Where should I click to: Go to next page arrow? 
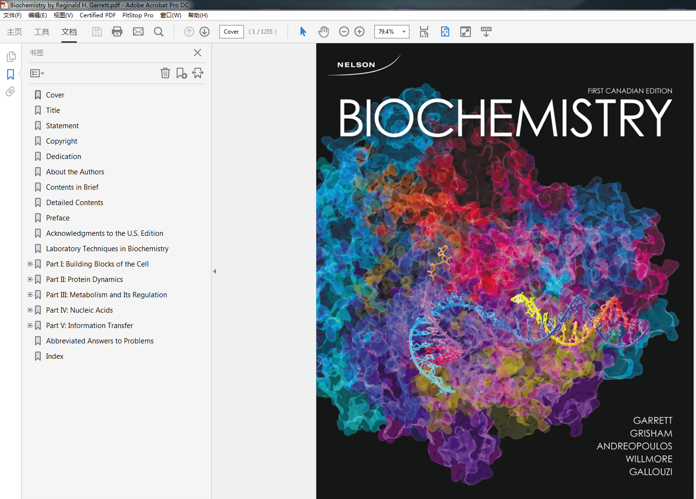coord(204,32)
